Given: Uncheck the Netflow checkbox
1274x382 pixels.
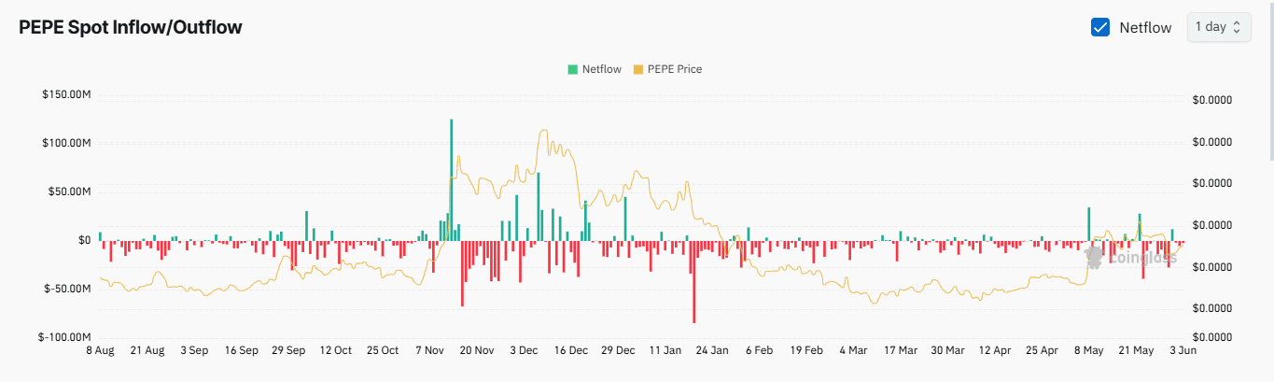Looking at the screenshot, I should point(1100,27).
